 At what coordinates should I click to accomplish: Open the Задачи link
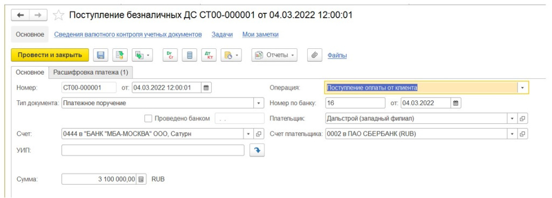pos(222,34)
